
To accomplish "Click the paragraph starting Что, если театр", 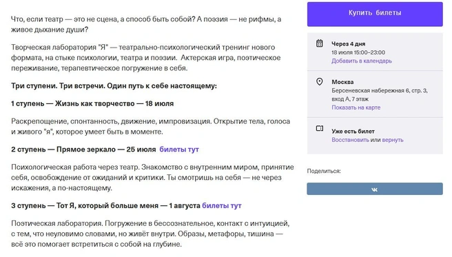I will pos(146,24).
